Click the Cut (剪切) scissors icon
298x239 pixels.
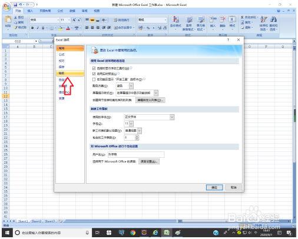coord(16,18)
